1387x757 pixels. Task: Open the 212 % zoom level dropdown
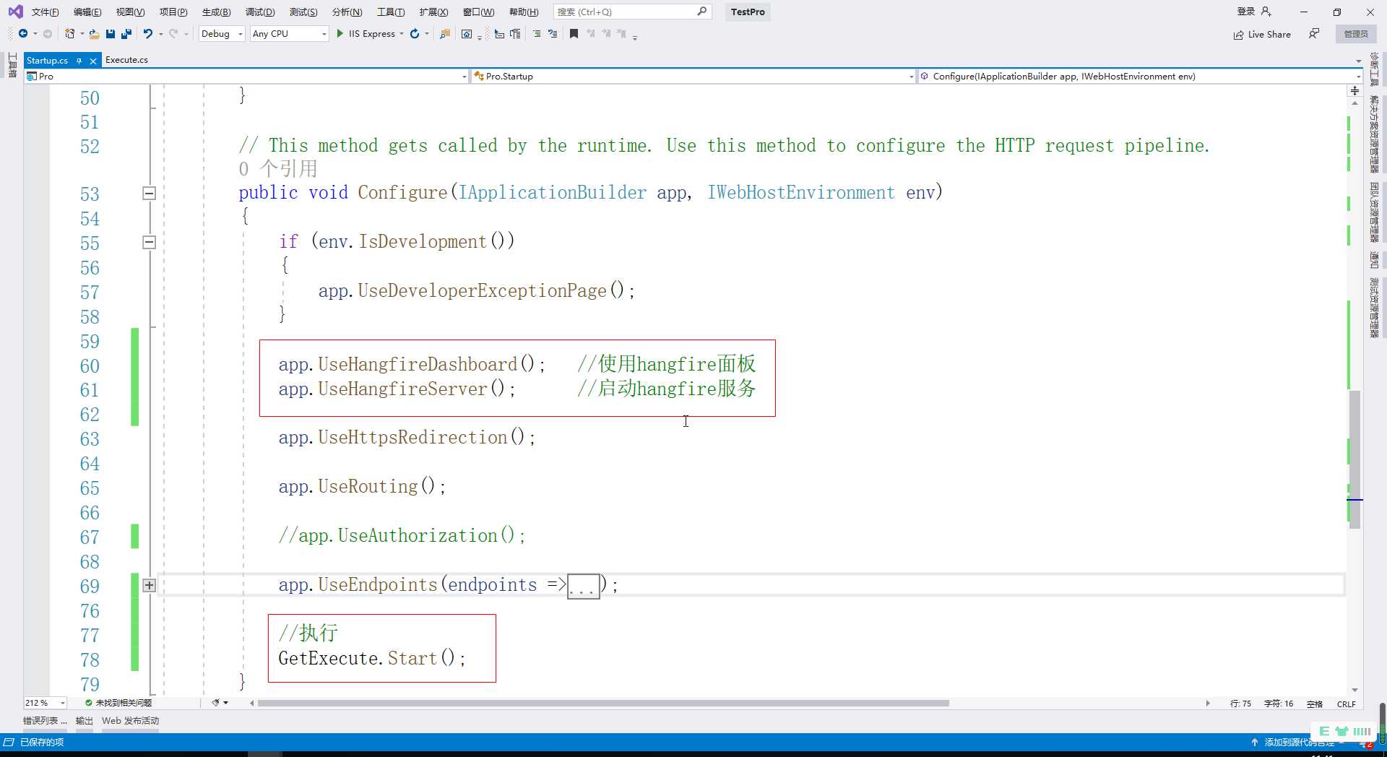[x=45, y=703]
